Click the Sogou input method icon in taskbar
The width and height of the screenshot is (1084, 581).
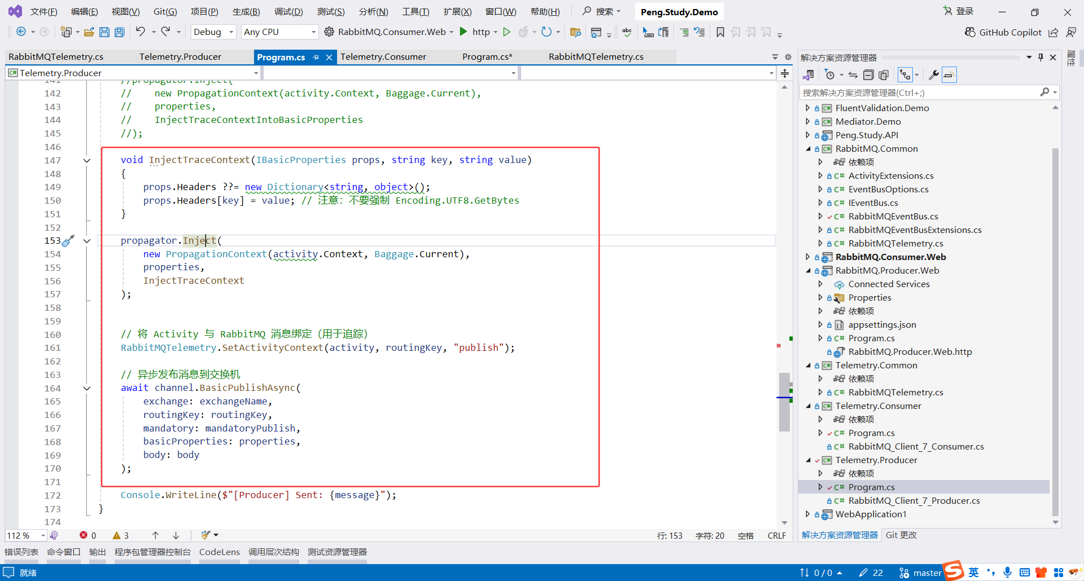tap(954, 570)
